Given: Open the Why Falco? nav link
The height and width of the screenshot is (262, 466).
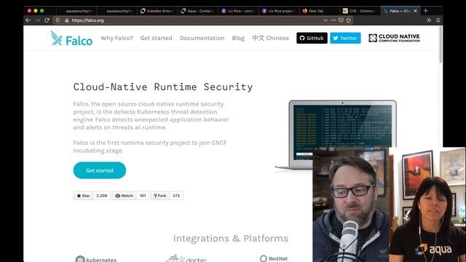Looking at the screenshot, I should [116, 38].
